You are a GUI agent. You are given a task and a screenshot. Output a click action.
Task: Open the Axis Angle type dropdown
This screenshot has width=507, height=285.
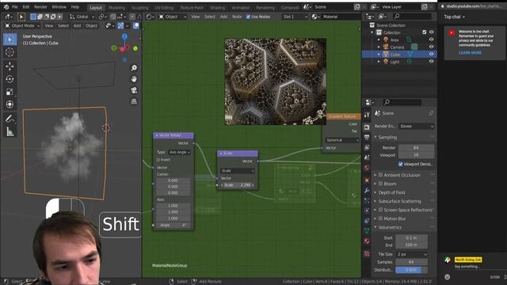click(x=179, y=152)
